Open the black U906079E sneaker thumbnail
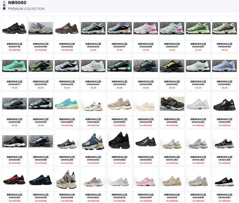The width and height of the screenshot is (239, 203). coord(14,28)
